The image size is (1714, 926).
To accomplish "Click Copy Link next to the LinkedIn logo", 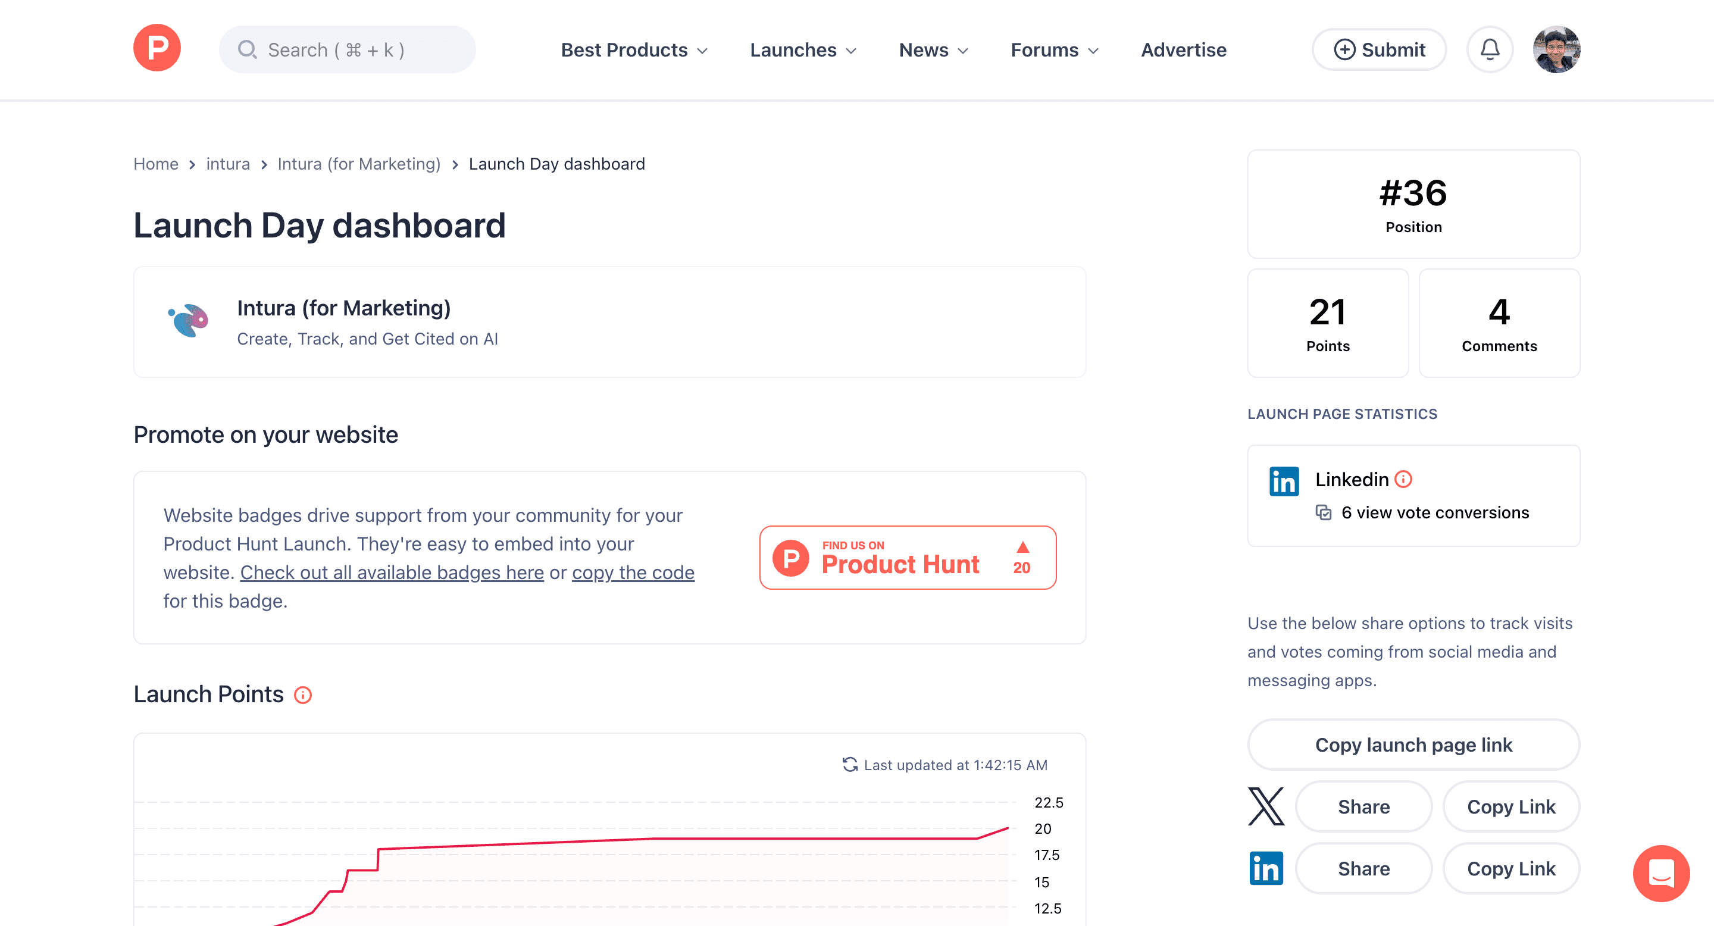I will (x=1511, y=868).
